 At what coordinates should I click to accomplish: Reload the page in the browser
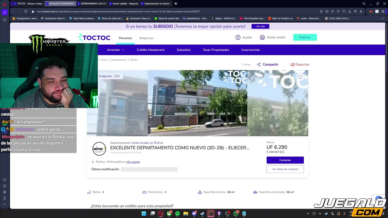(25, 12)
